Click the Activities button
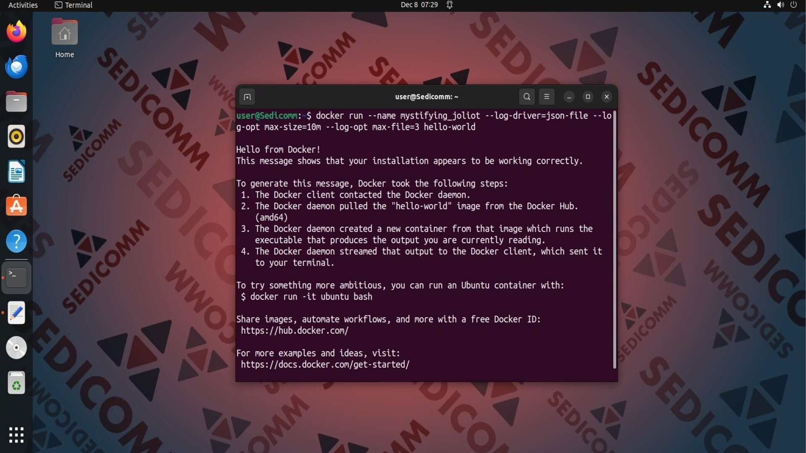The image size is (806, 453). (23, 5)
